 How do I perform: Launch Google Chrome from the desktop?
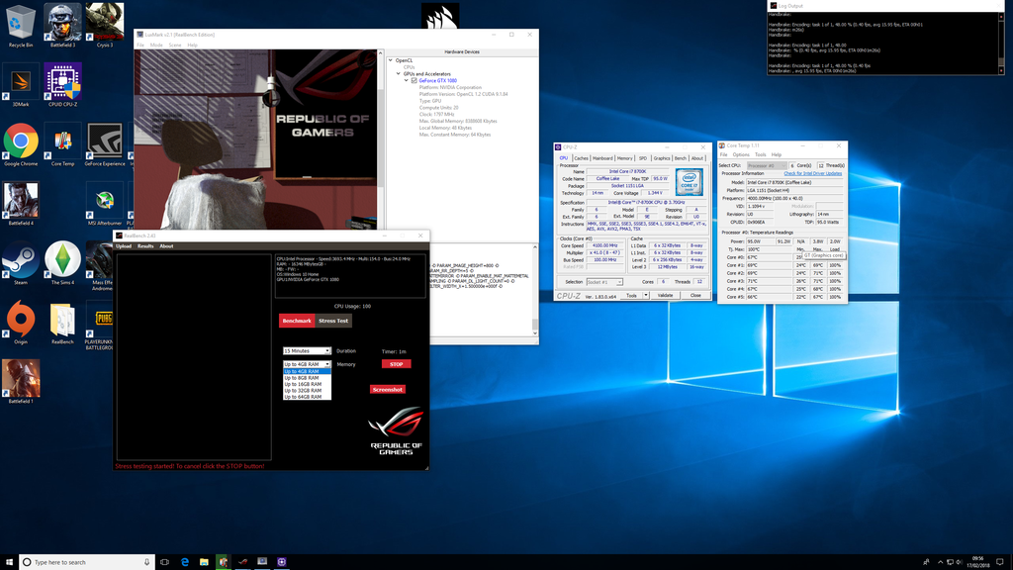[x=21, y=142]
